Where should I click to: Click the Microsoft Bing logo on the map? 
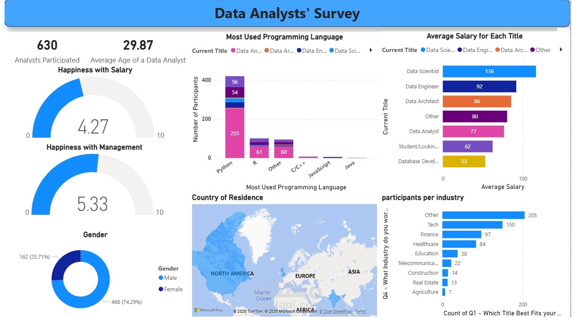point(207,310)
